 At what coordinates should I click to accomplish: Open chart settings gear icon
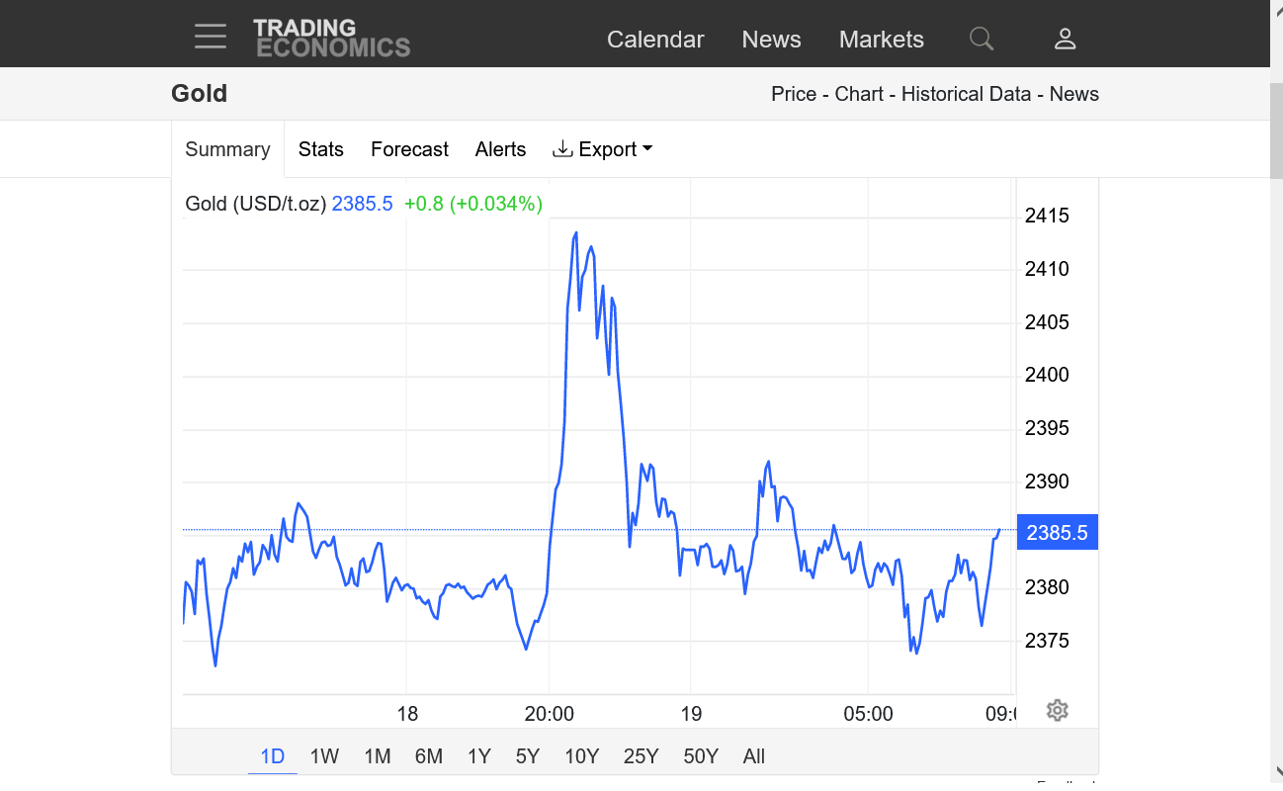click(x=1057, y=710)
